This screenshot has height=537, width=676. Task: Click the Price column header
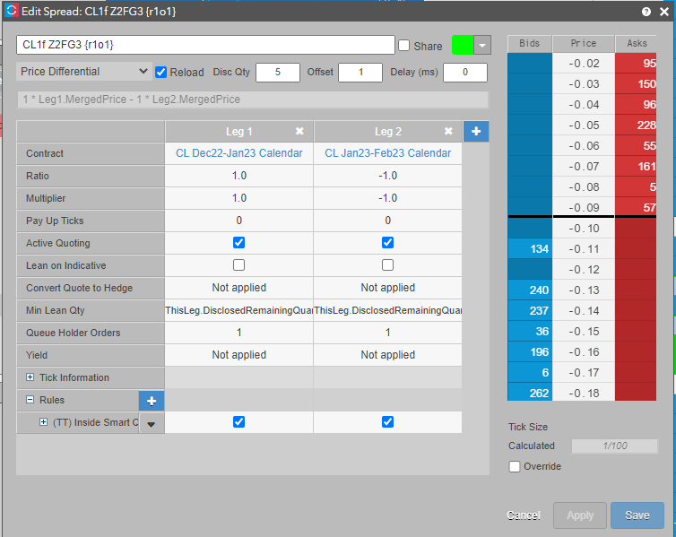584,44
